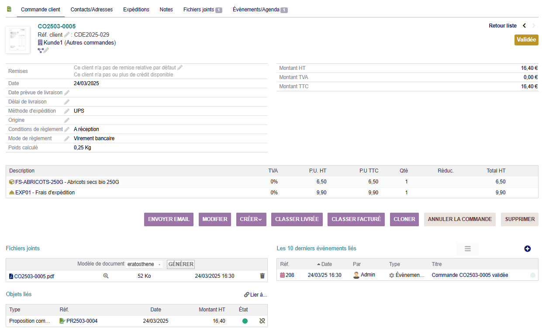Open linked proposal PR2503-0004
542x328 pixels.
click(x=82, y=321)
